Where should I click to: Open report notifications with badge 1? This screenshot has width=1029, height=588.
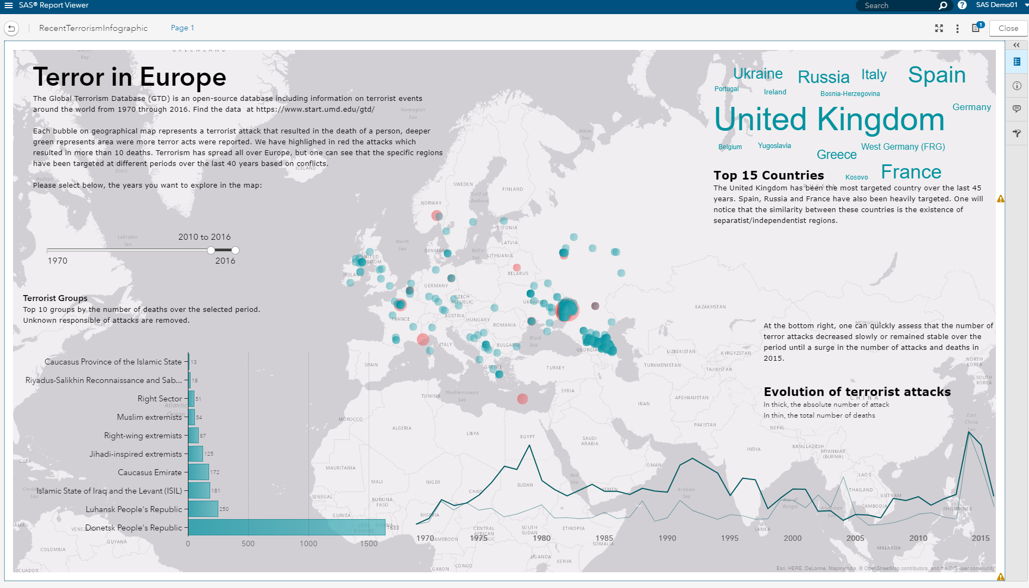tap(976, 28)
